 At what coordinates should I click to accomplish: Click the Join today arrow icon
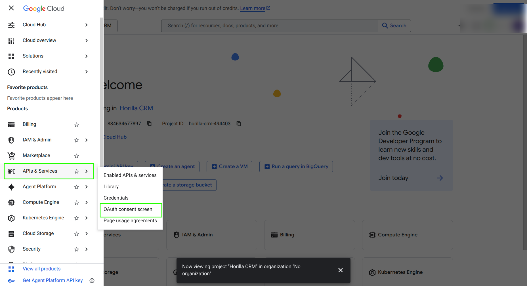click(440, 178)
